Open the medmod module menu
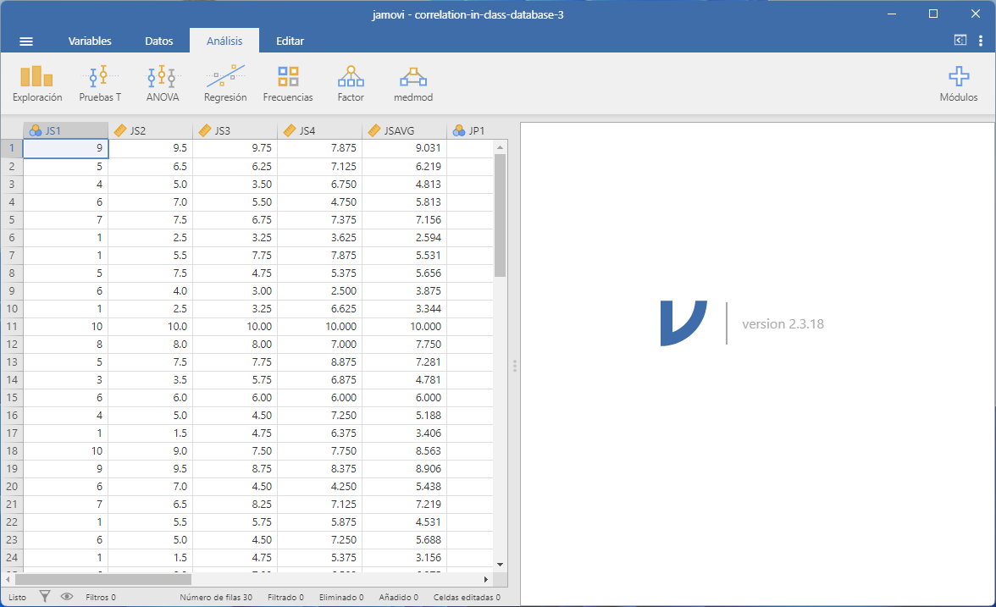 (413, 84)
